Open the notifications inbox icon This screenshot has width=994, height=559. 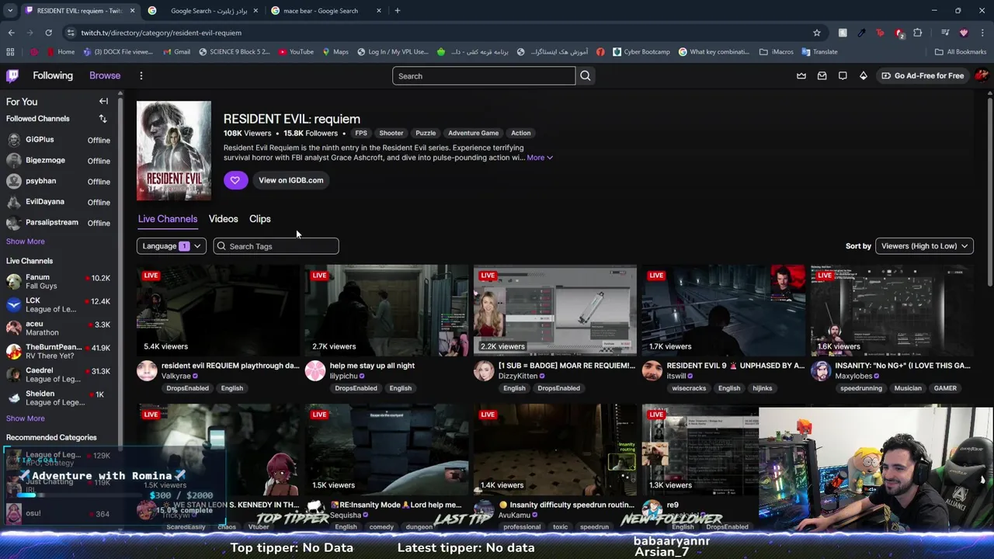[x=822, y=75]
